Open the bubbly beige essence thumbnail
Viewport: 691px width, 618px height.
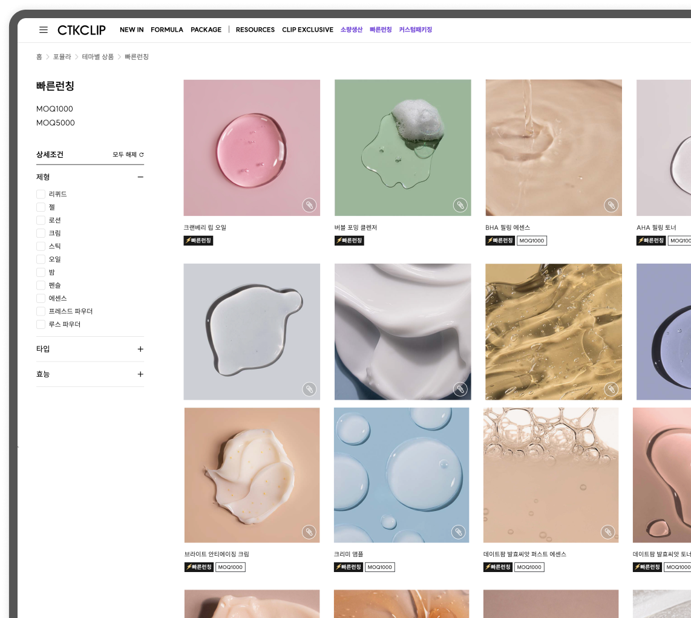551,475
